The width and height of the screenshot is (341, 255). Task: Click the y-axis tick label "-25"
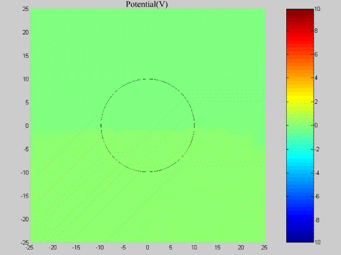25,242
